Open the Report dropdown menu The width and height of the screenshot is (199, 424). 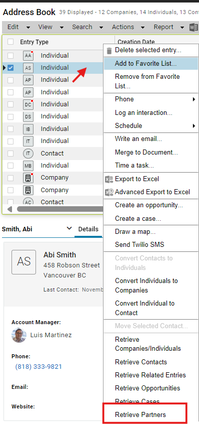point(168,27)
